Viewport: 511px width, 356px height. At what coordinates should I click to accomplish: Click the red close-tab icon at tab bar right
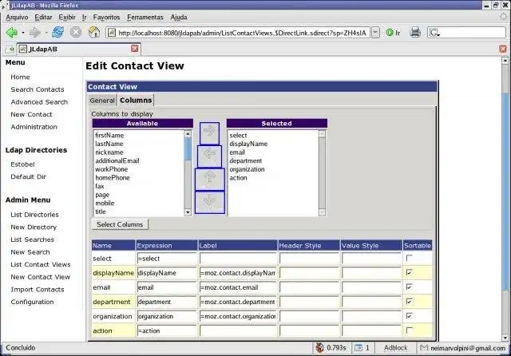pos(503,49)
